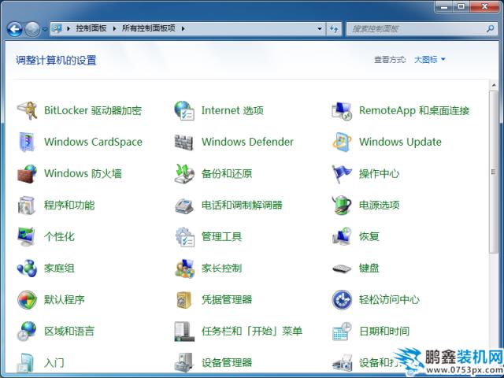Select 所有控制面板项 breadcrumb segment
The width and height of the screenshot is (504, 378).
149,28
